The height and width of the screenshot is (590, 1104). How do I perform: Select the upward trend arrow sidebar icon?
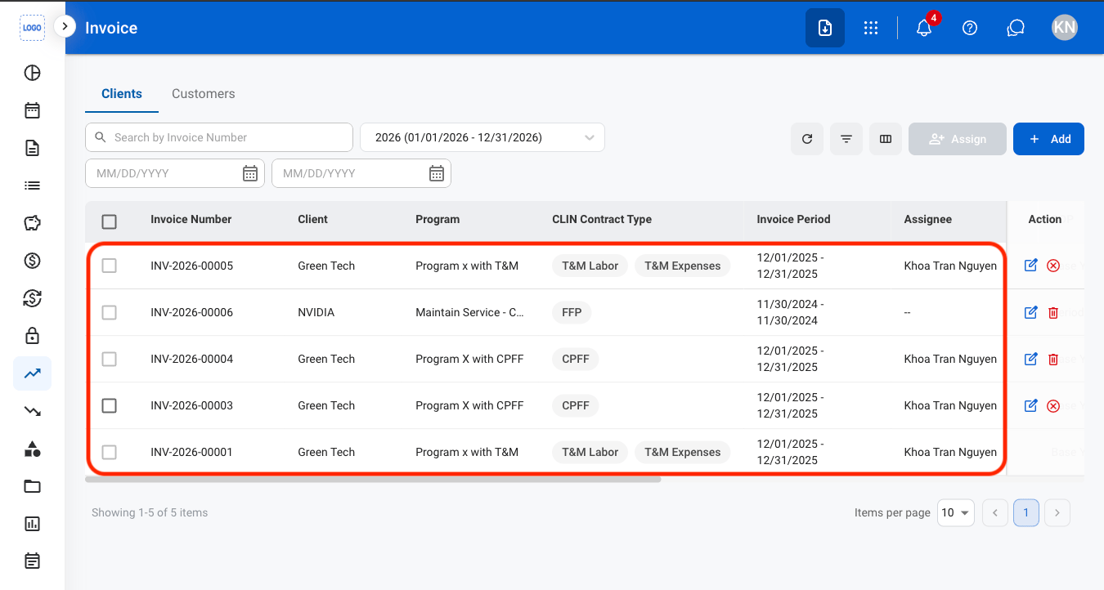point(32,373)
